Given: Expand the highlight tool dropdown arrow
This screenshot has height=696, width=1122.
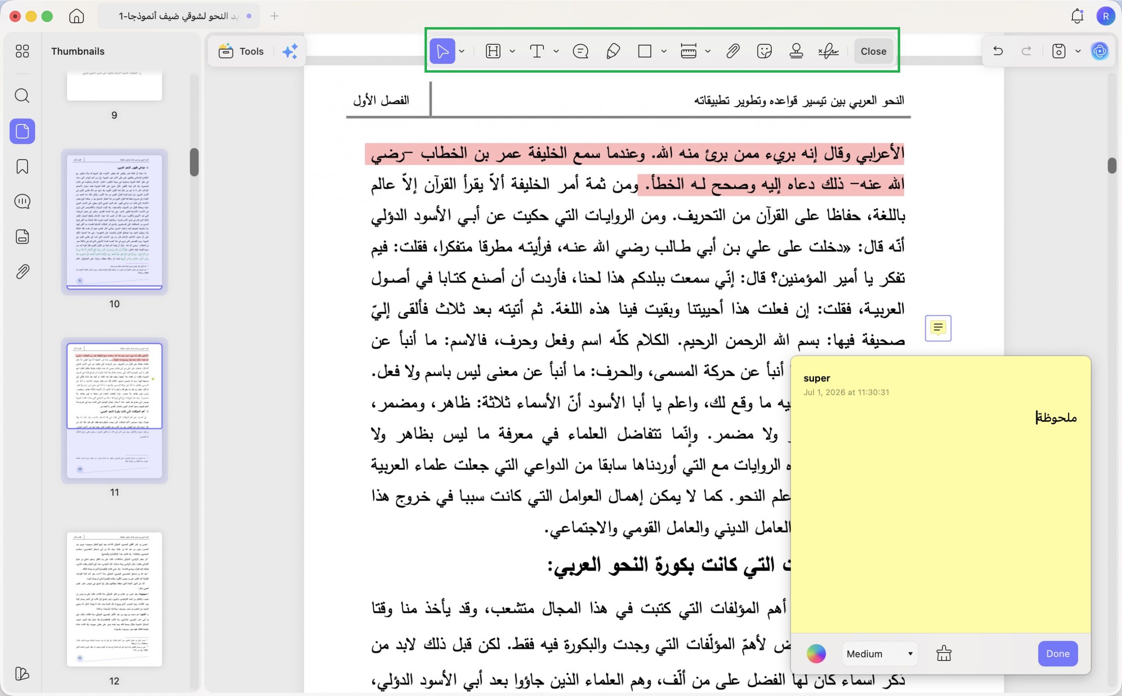Looking at the screenshot, I should (512, 51).
